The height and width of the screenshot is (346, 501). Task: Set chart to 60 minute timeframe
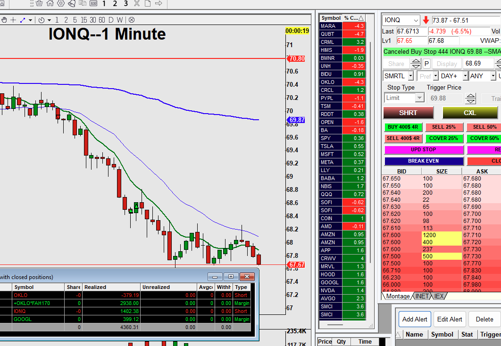click(x=101, y=20)
